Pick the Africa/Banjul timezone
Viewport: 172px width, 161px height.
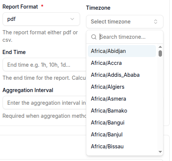tap(122, 135)
